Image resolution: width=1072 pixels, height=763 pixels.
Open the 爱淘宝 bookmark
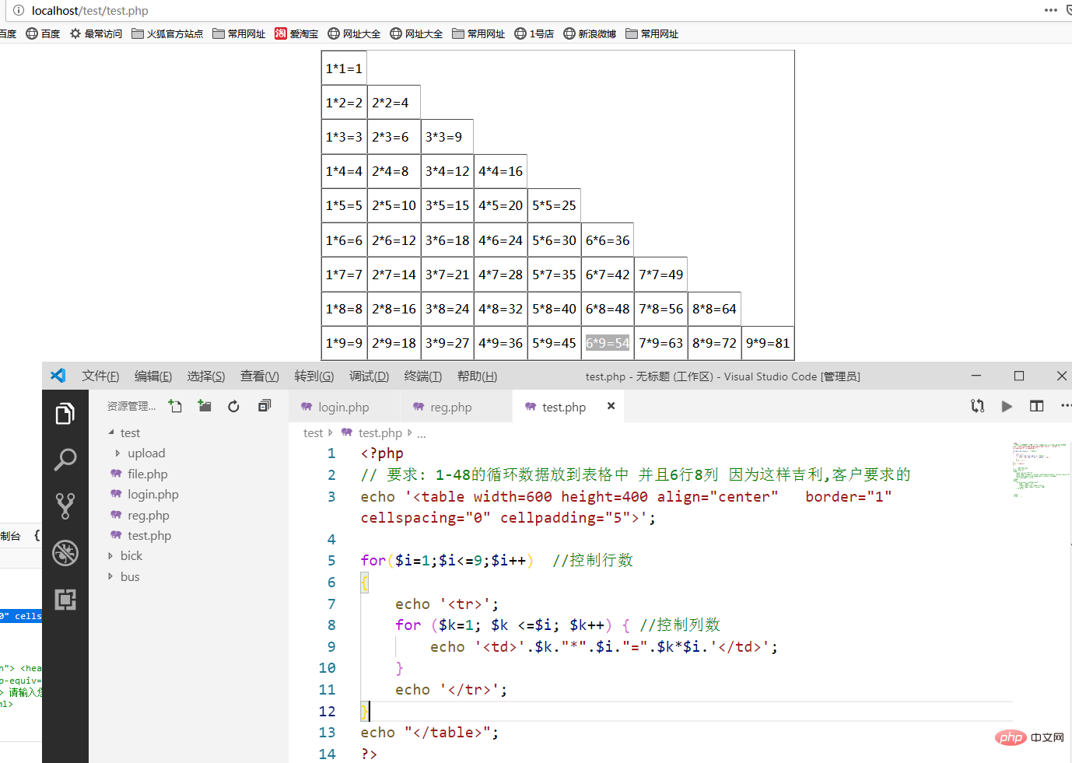click(x=296, y=33)
